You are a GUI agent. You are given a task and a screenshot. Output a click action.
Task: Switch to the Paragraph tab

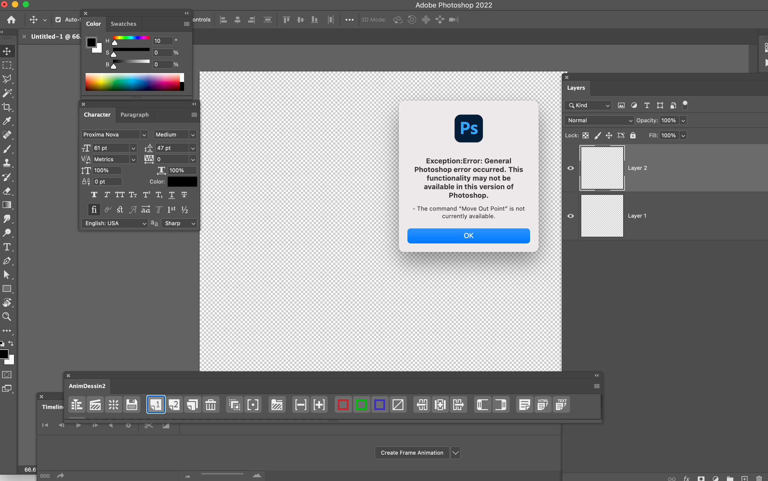pos(135,114)
